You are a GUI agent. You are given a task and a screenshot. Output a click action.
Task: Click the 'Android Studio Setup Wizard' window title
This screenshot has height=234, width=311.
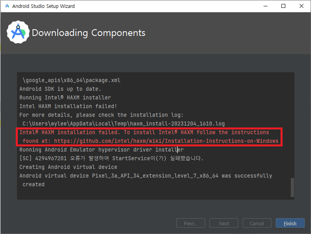(43, 6)
